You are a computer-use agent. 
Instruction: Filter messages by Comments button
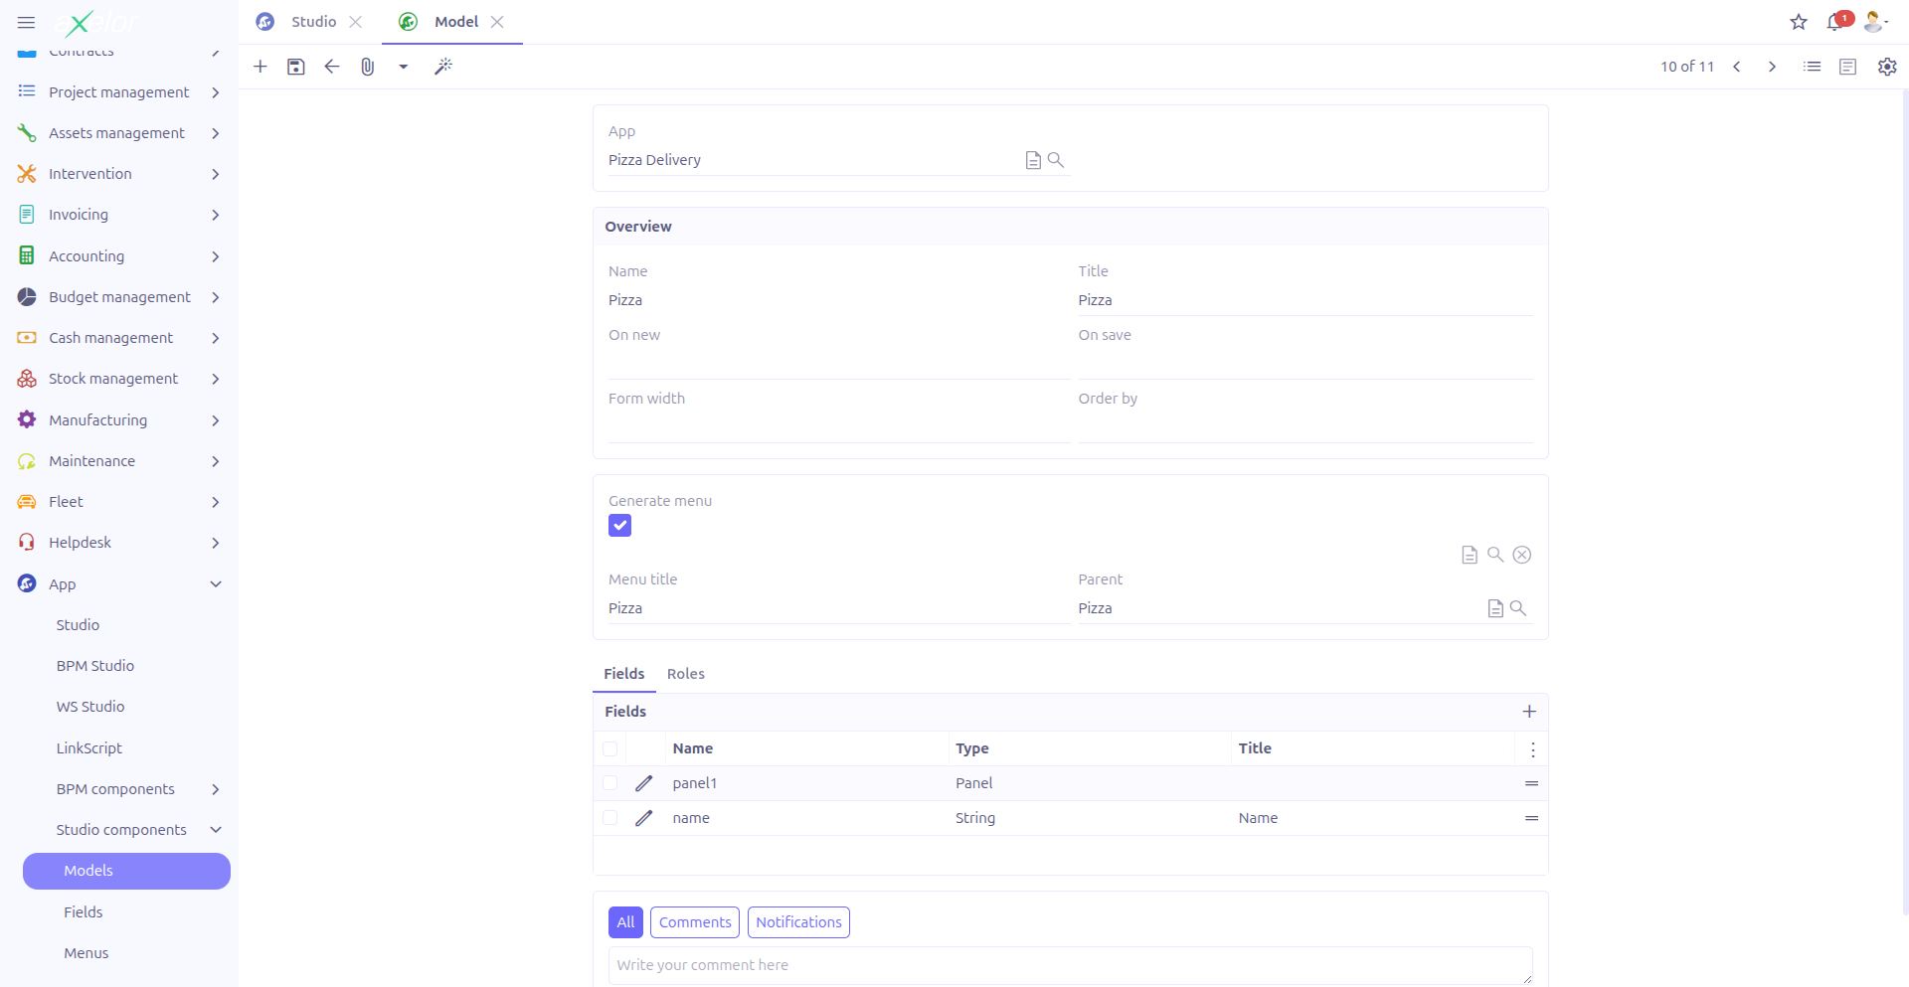coord(694,922)
